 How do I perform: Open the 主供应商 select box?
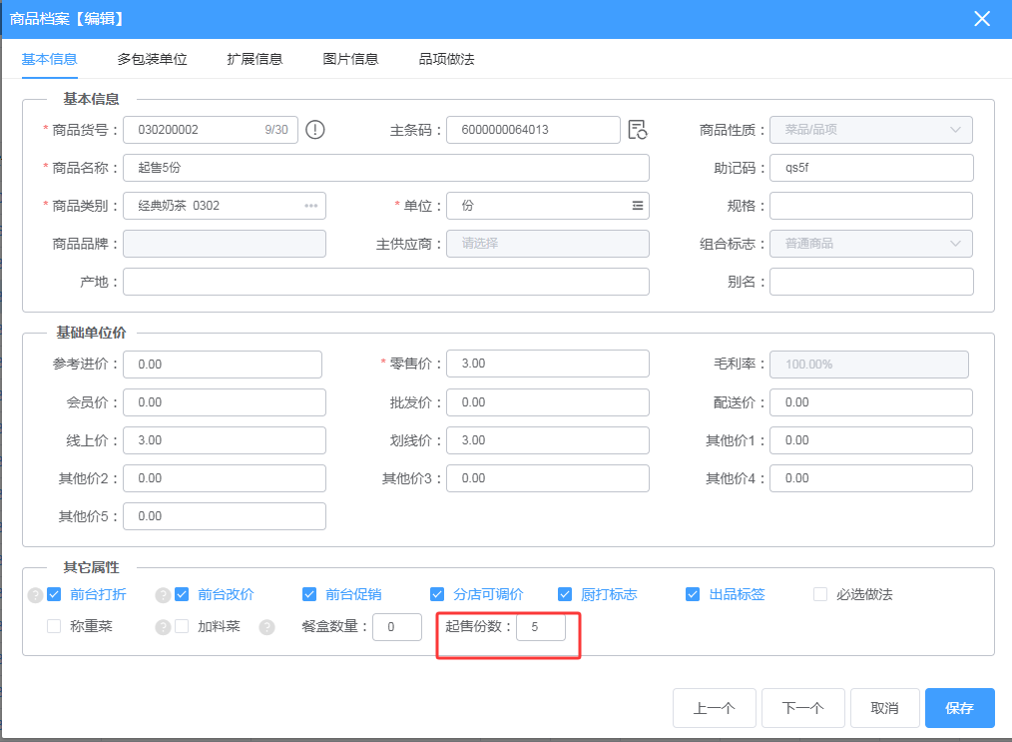pyautogui.click(x=547, y=244)
